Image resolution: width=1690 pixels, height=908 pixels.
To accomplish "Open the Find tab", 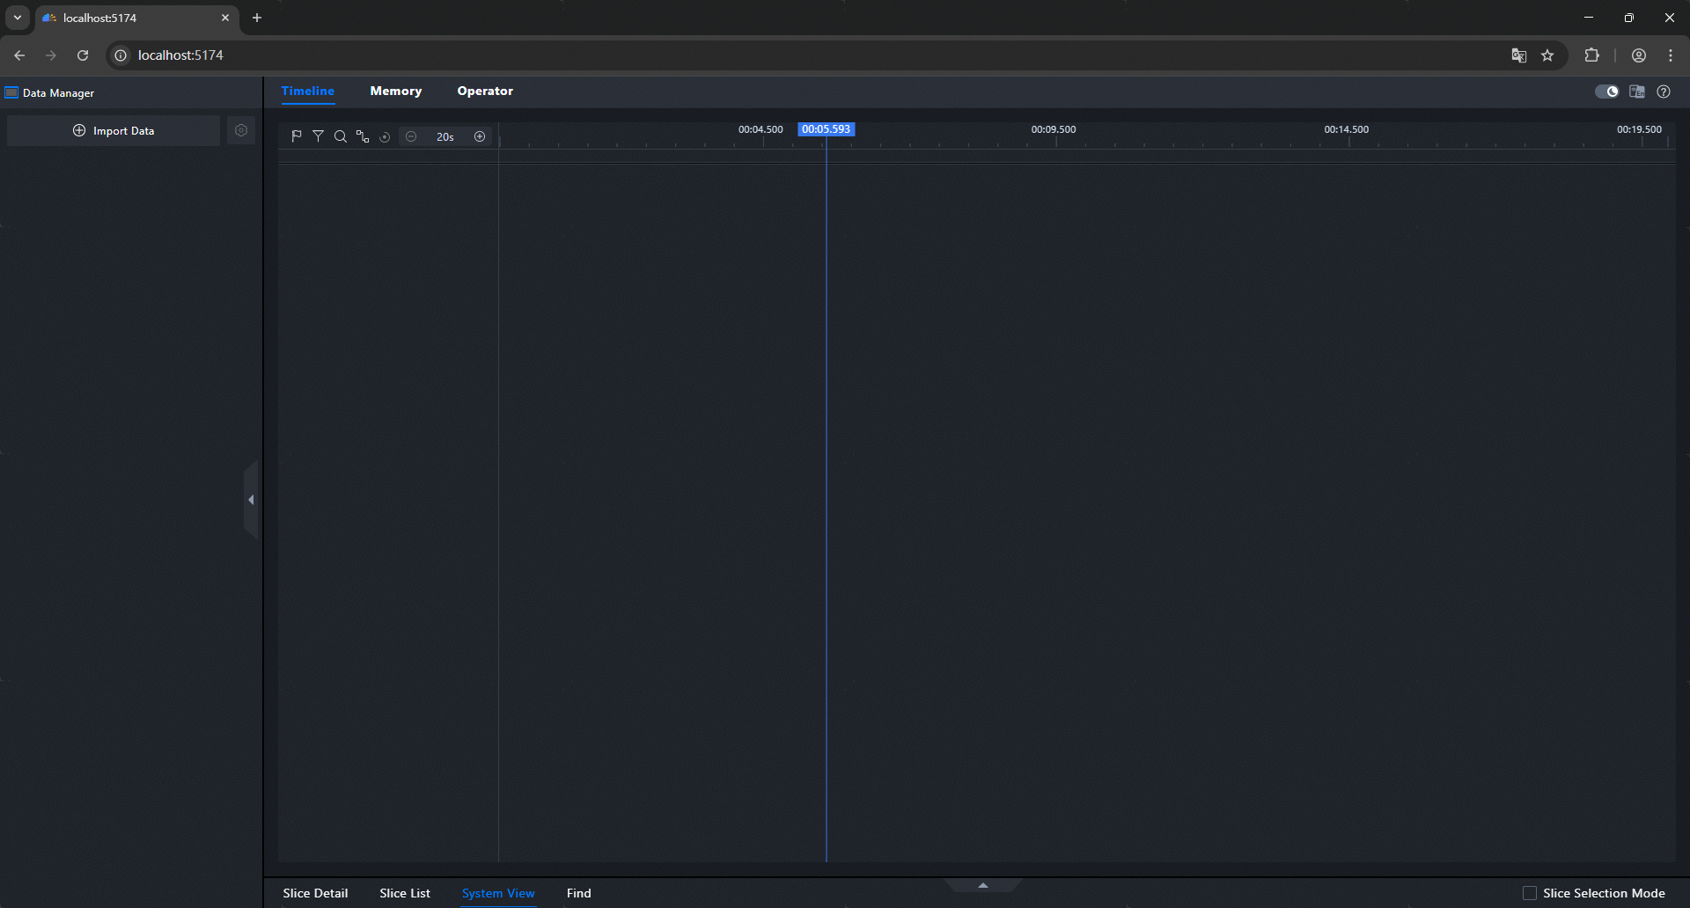I will (x=579, y=893).
